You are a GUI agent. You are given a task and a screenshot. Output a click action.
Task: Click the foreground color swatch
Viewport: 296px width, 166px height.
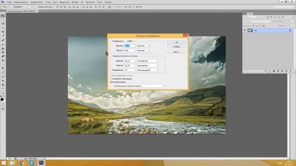[2, 100]
